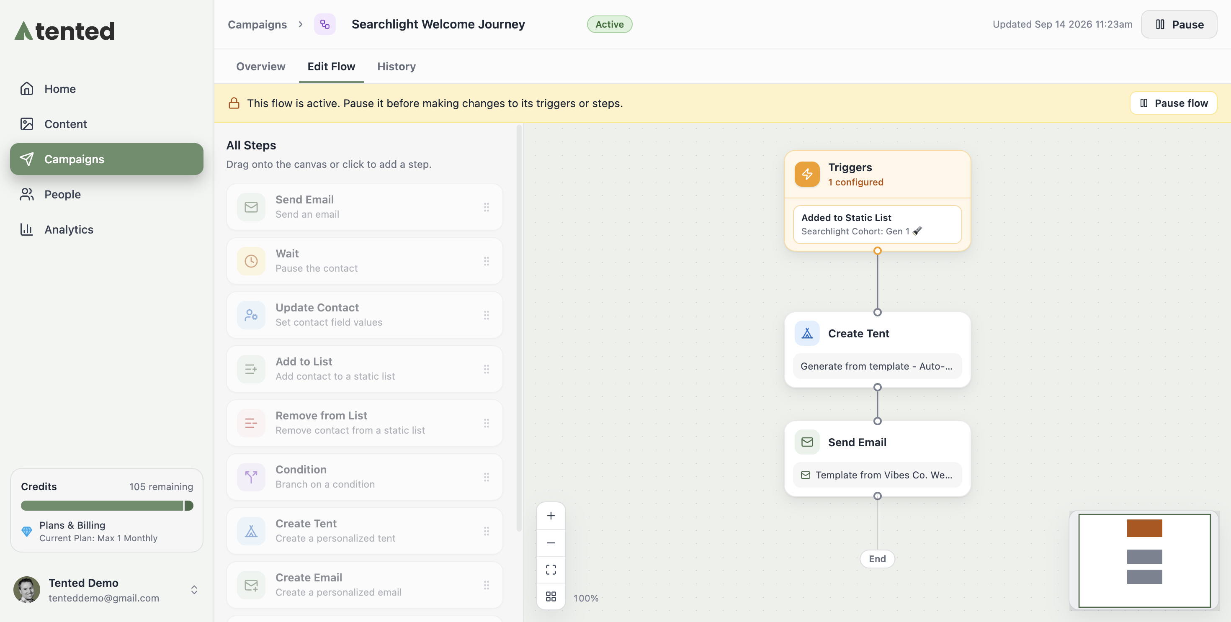Image resolution: width=1231 pixels, height=622 pixels.
Task: Click 'Generate from template - Auto-...' text
Action: click(x=876, y=366)
